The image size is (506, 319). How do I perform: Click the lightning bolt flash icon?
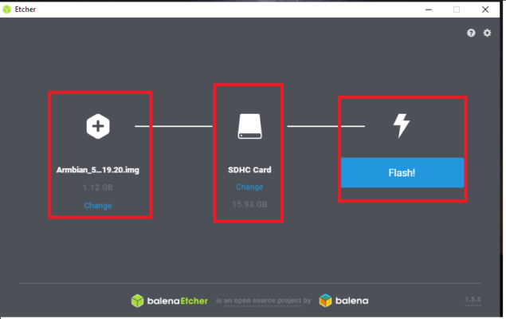pos(402,125)
